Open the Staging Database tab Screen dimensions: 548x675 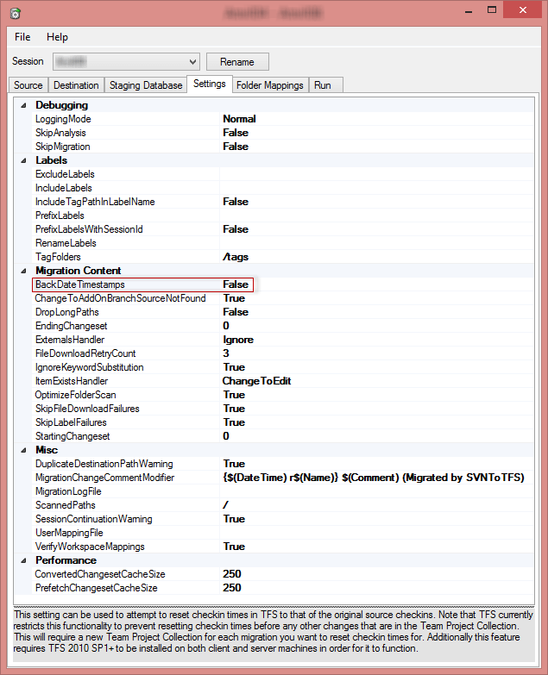coord(145,85)
